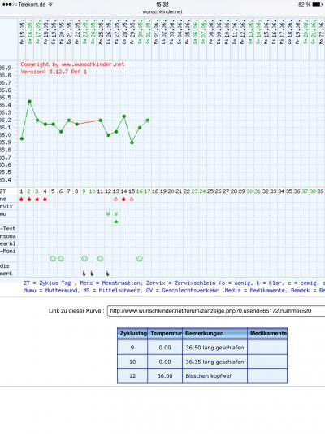The height and width of the screenshot is (434, 325).
Task: Tap the menstruation drop on cycle day 2
Action: pos(29,199)
